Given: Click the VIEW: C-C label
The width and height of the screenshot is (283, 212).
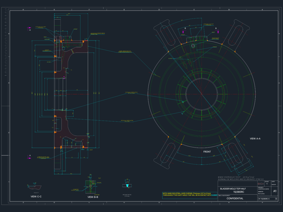Looking at the screenshot, I should click(x=36, y=197).
